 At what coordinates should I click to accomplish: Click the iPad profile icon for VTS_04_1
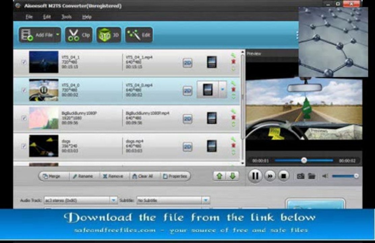[212, 62]
